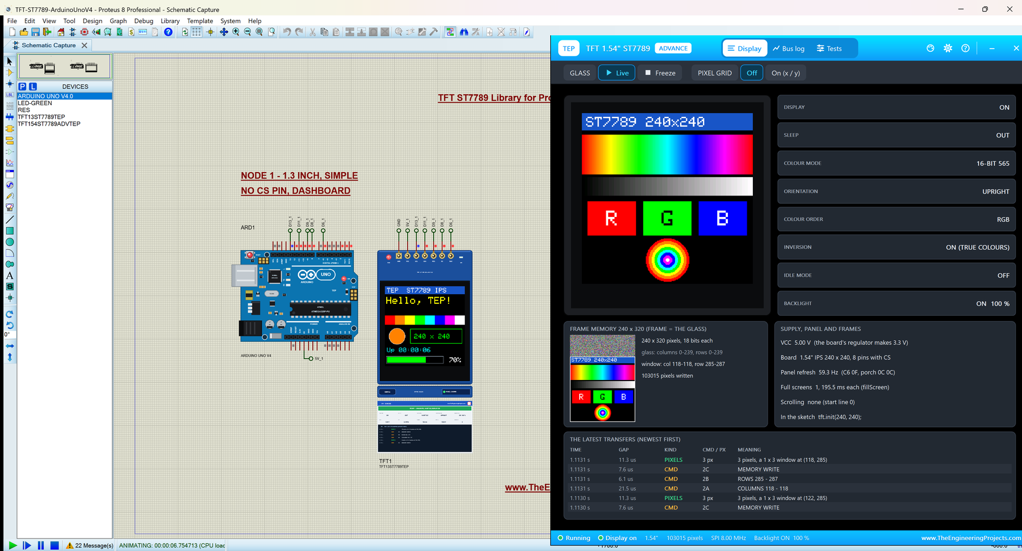Click the Play simulation button

[12, 545]
